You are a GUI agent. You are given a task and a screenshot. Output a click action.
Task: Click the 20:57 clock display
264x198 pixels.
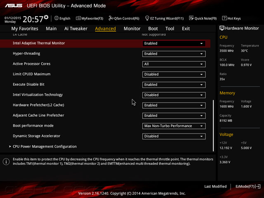(x=33, y=19)
